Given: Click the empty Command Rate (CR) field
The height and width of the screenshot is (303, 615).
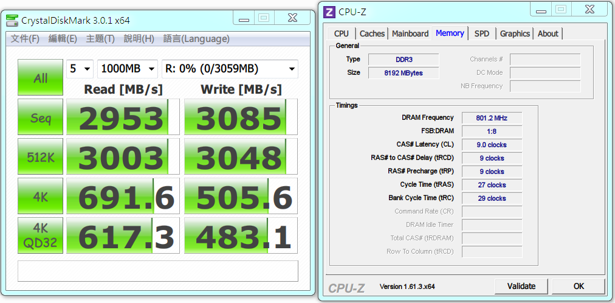Looking at the screenshot, I should tap(492, 212).
